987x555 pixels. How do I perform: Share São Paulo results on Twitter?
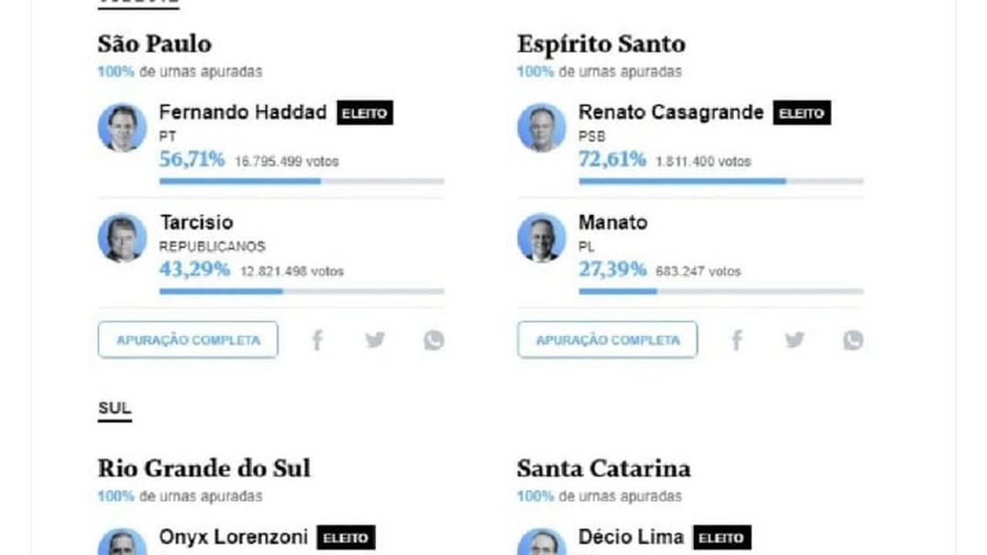point(375,340)
